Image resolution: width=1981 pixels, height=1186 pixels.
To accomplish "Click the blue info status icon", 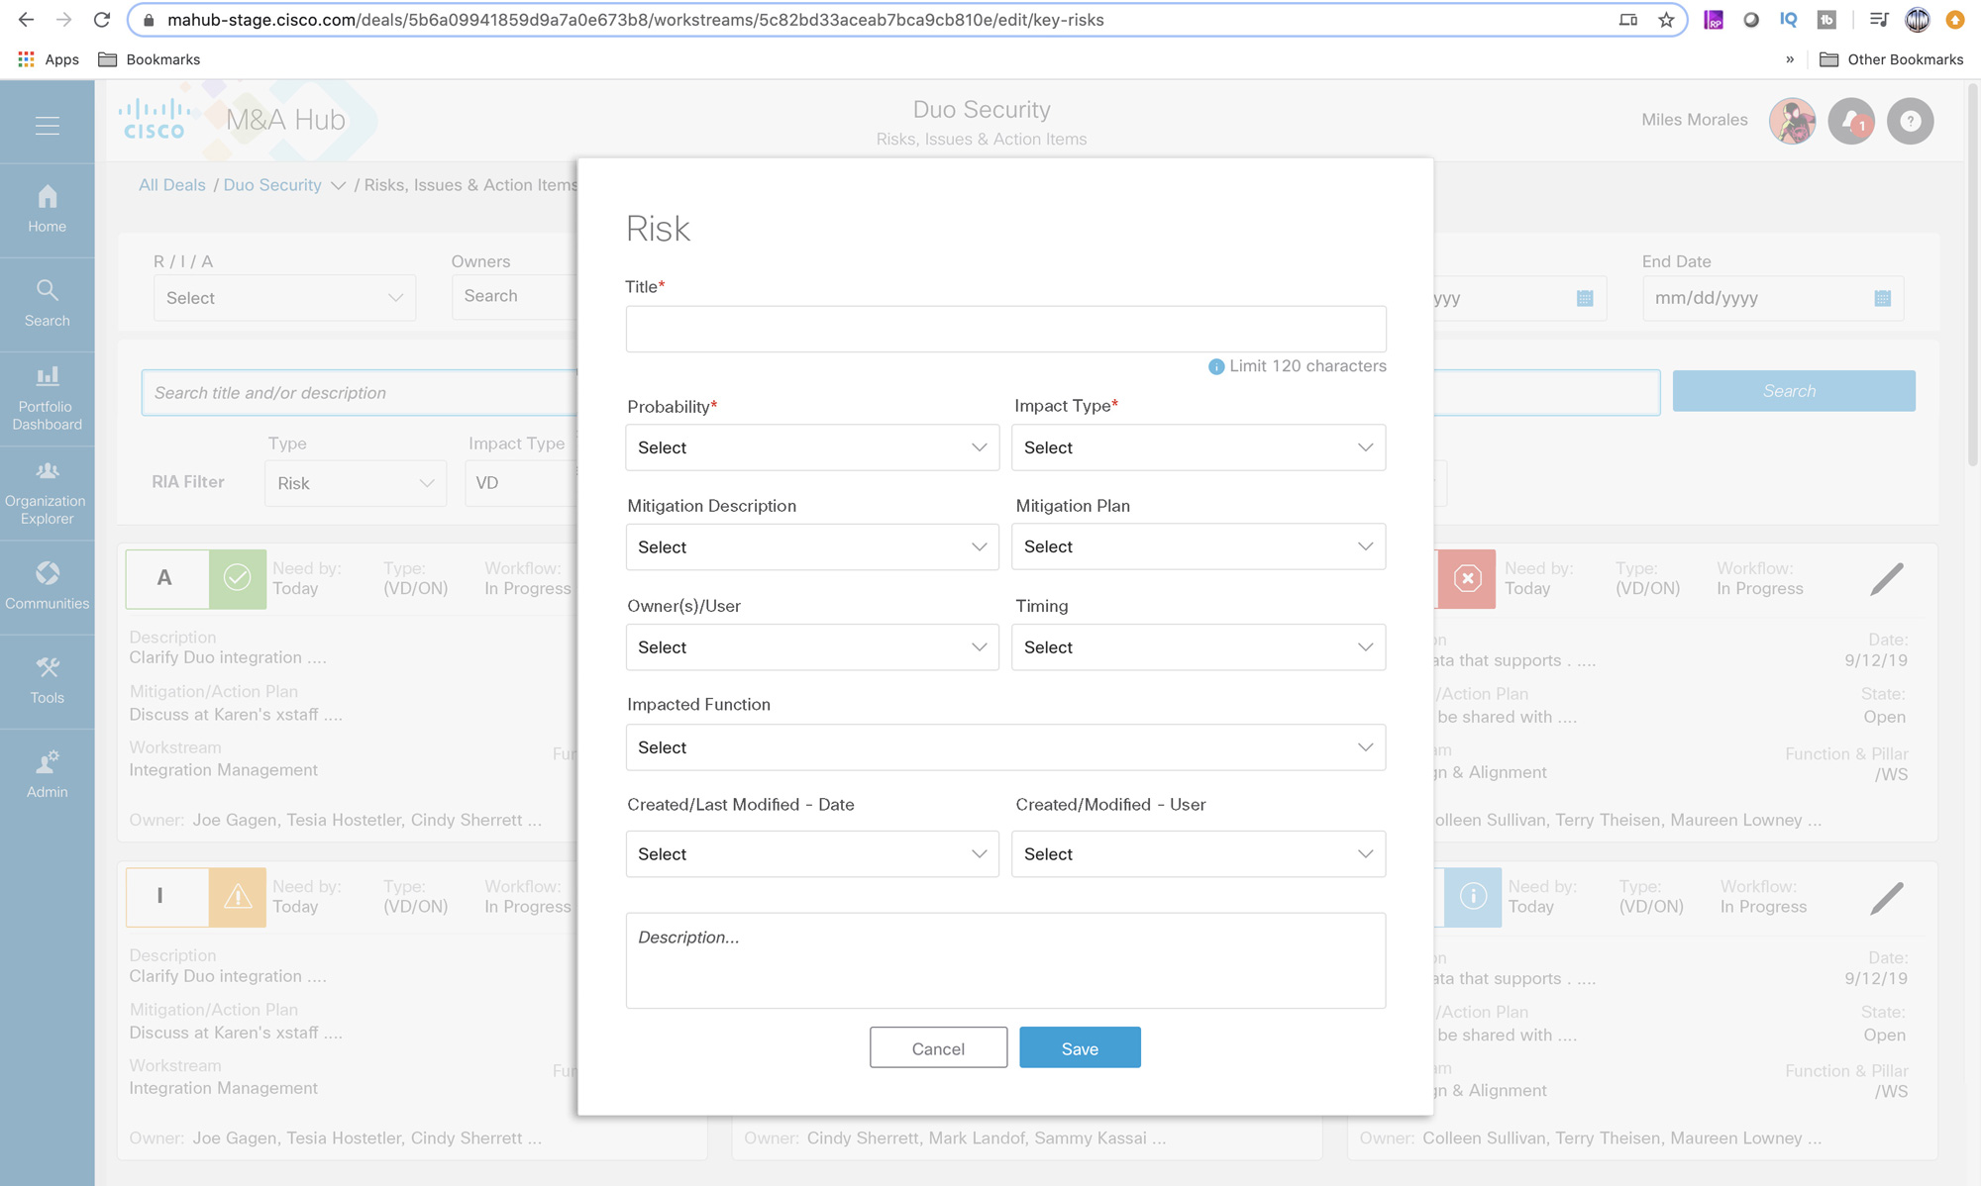I will click(x=1473, y=897).
